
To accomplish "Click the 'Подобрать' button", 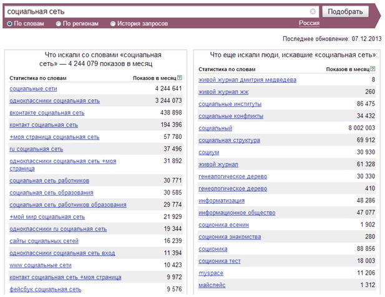I will pyautogui.click(x=345, y=11).
